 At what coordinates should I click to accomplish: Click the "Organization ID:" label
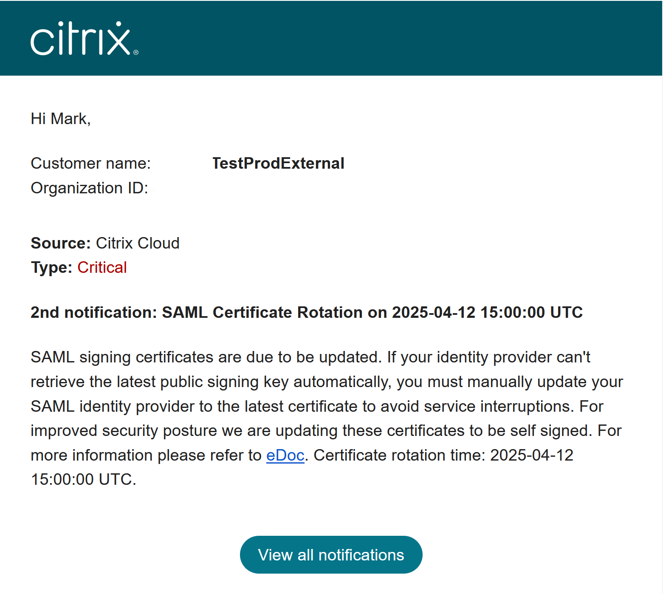pyautogui.click(x=89, y=188)
